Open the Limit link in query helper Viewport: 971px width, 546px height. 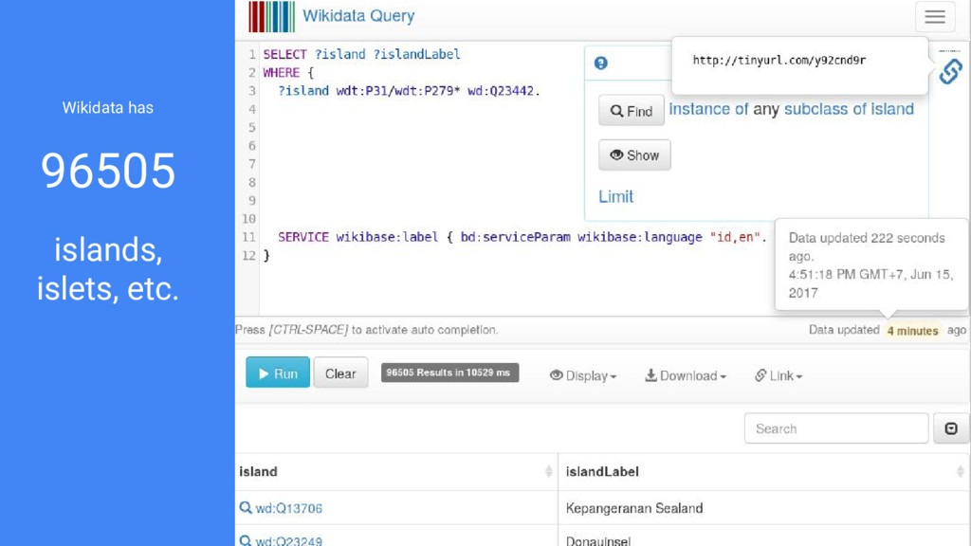[x=615, y=197]
